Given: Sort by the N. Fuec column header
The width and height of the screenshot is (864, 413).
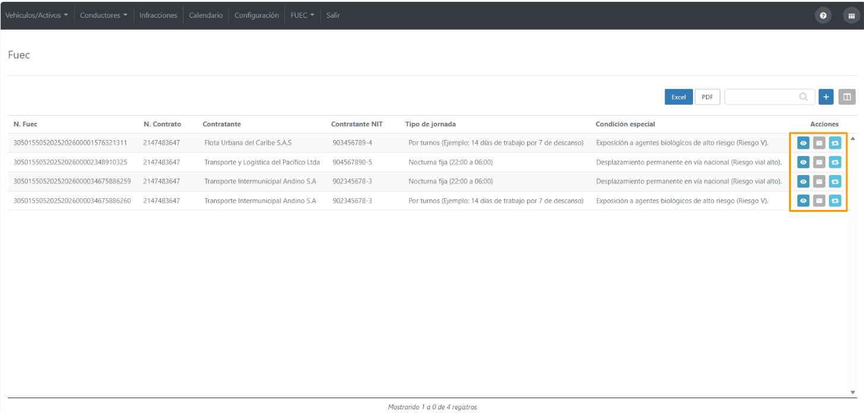Looking at the screenshot, I should point(26,124).
